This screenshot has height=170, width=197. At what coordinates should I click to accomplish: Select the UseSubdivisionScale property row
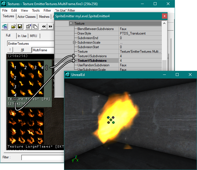point(108,69)
